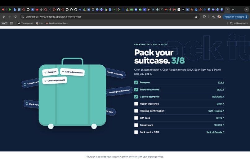Open the knn bookmark
This screenshot has width=250, height=162.
pos(39,23)
